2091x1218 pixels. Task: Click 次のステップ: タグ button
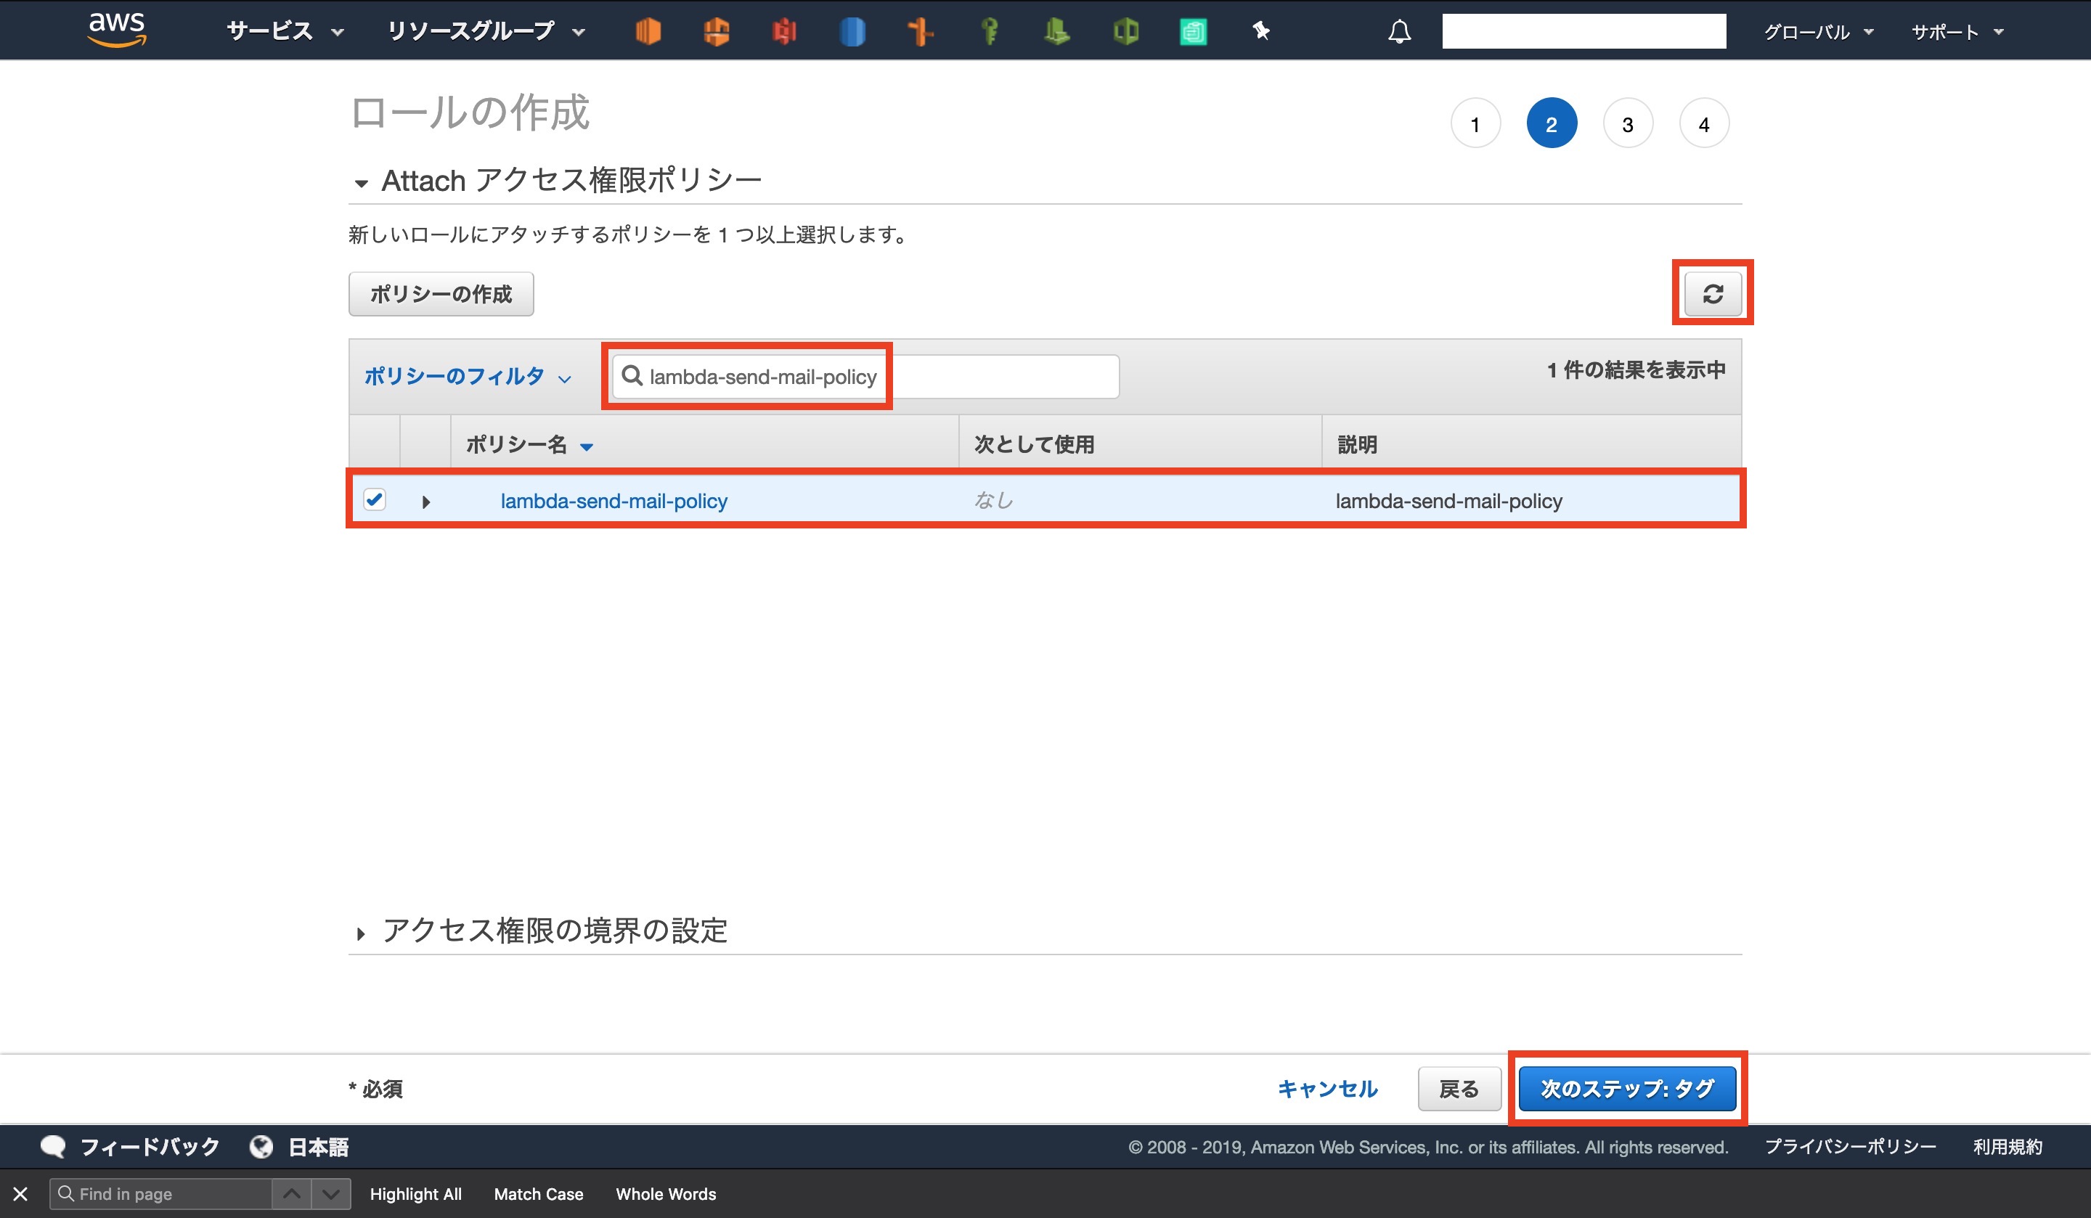(1626, 1089)
